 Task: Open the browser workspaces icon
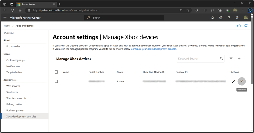5,4
